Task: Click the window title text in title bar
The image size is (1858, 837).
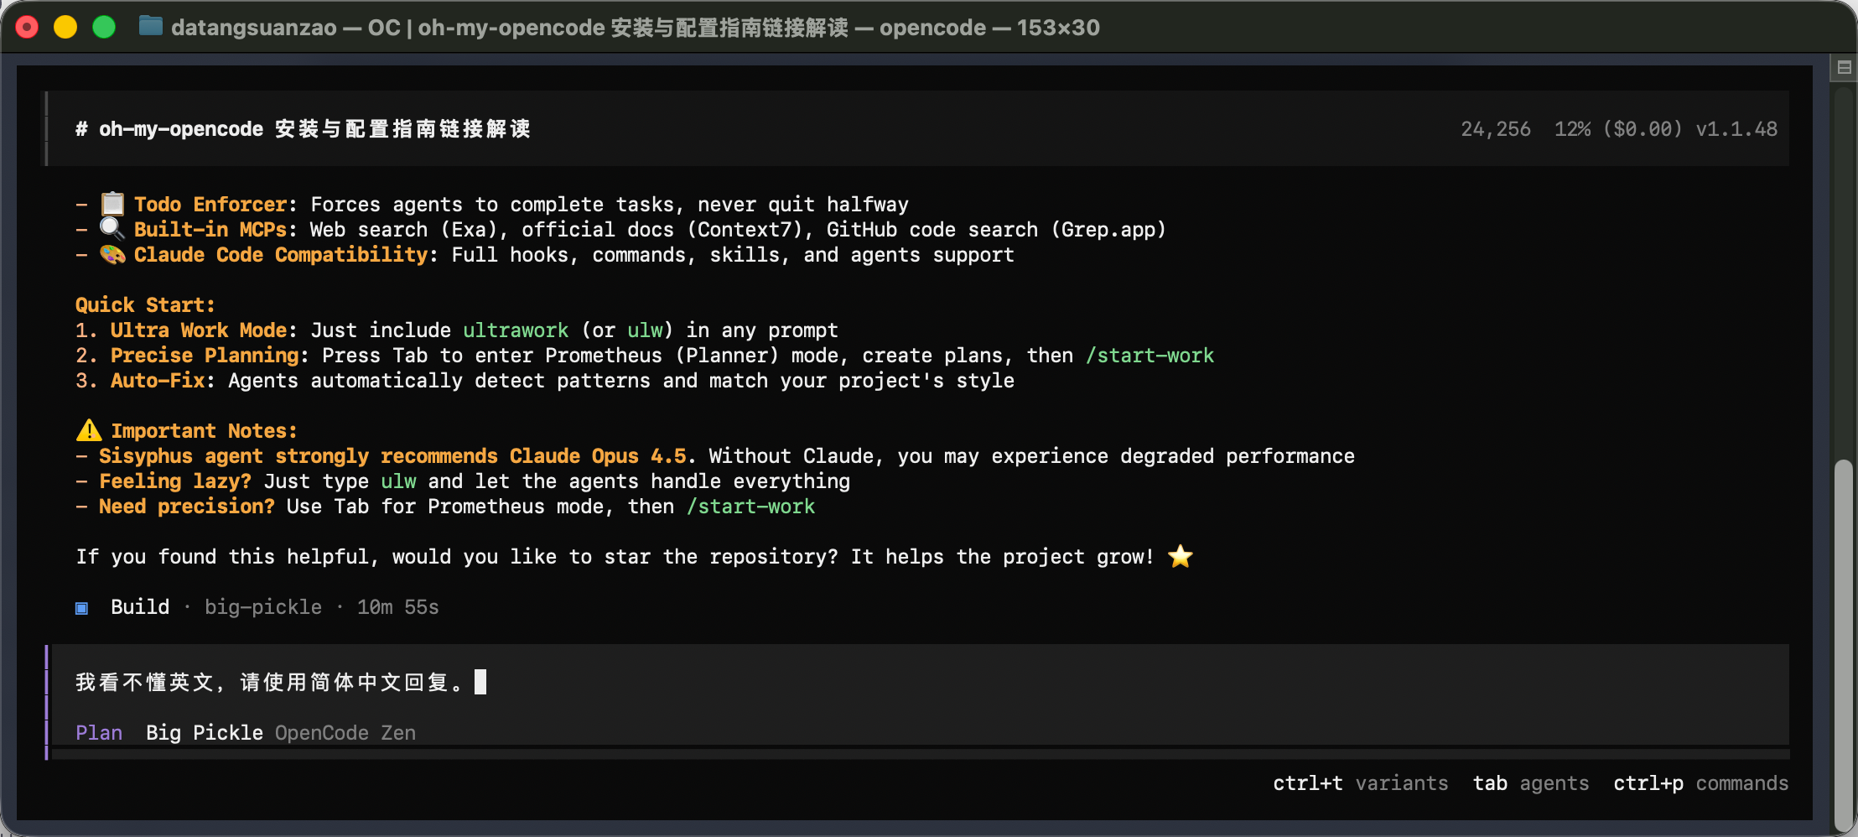Action: (x=636, y=28)
